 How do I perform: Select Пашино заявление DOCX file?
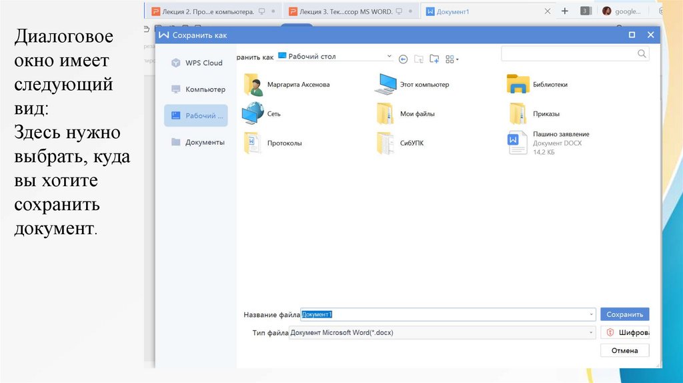pyautogui.click(x=549, y=143)
